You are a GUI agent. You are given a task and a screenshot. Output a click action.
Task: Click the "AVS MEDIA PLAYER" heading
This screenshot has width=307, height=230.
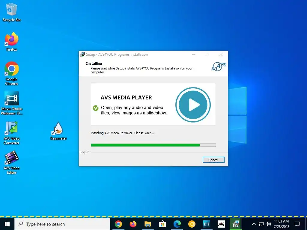[126, 97]
